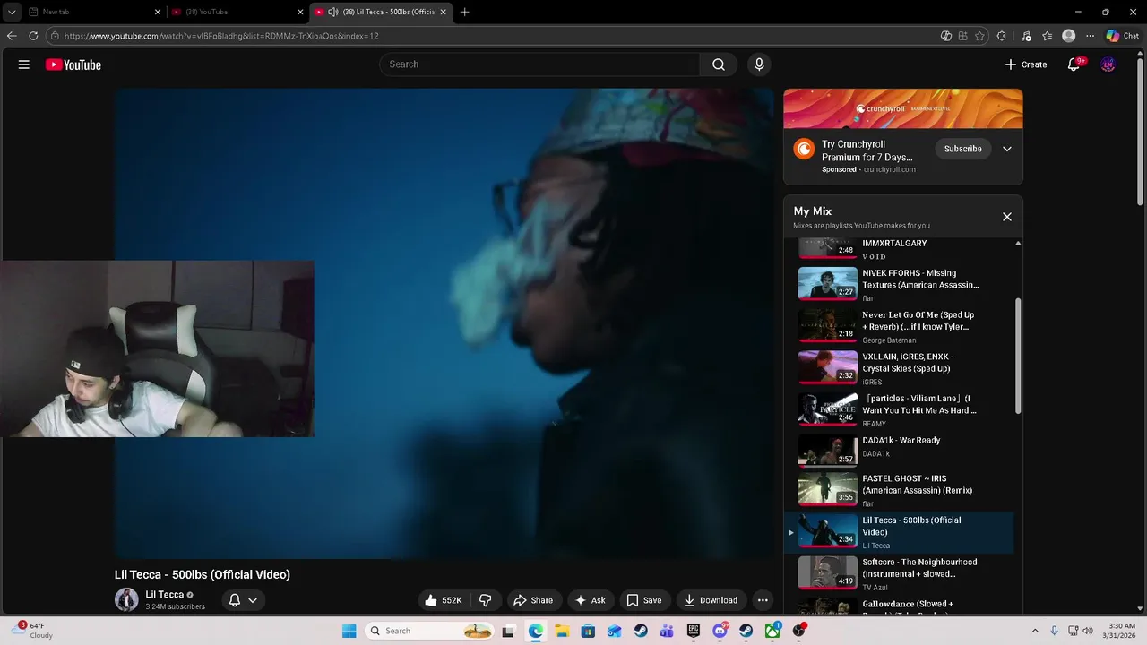Open the browser favorites list
The height and width of the screenshot is (645, 1147).
pyautogui.click(x=1047, y=36)
